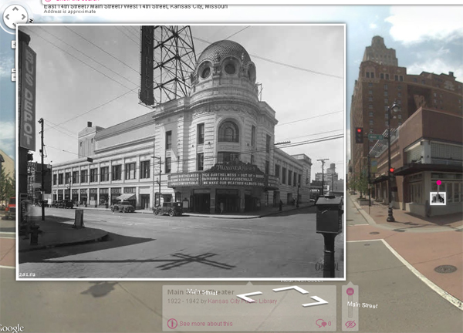Open the comments speech bubble icon
Image resolution: width=463 pixels, height=333 pixels.
tap(321, 324)
